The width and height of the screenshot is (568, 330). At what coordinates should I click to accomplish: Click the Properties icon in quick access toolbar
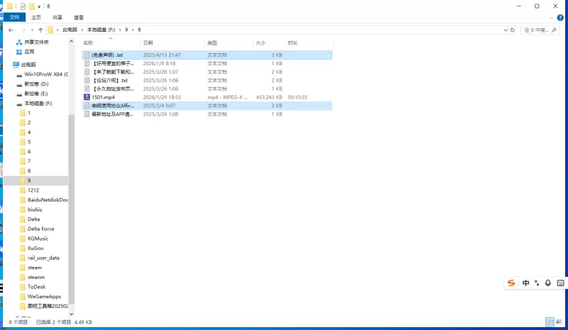(21, 6)
